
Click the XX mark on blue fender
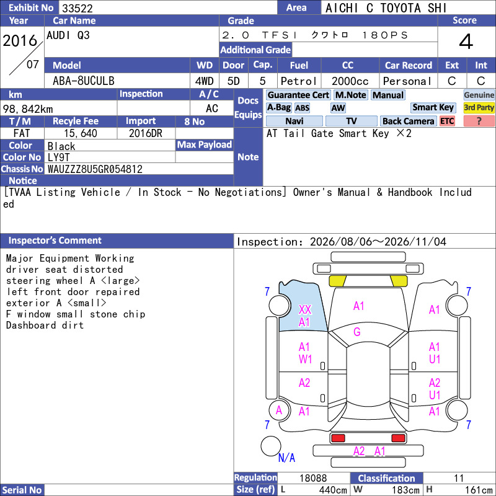305,309
